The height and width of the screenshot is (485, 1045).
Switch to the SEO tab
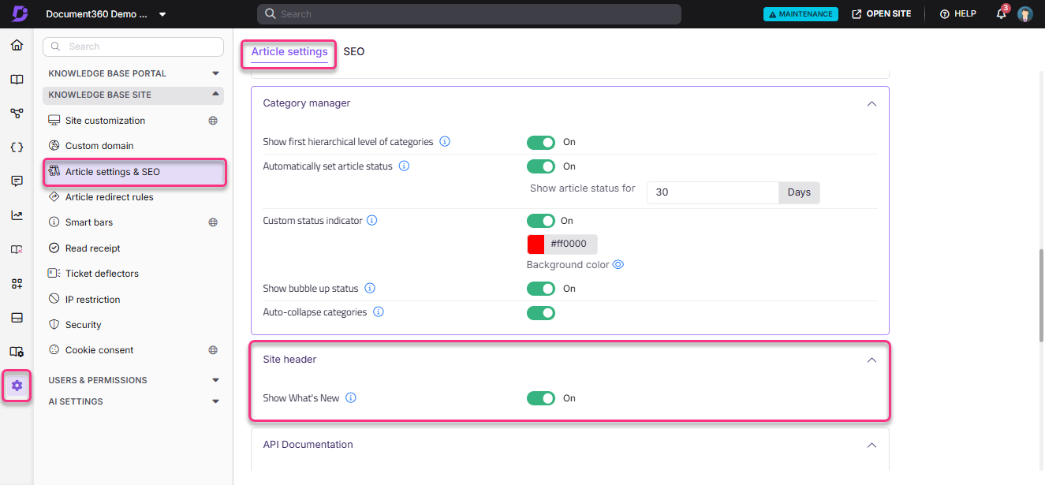pos(354,51)
